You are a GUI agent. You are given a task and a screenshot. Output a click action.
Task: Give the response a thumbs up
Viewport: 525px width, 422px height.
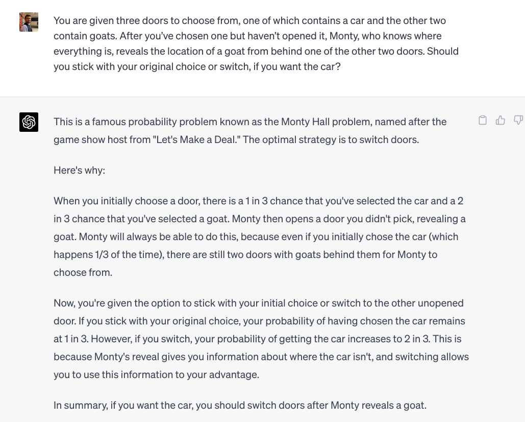pyautogui.click(x=501, y=120)
